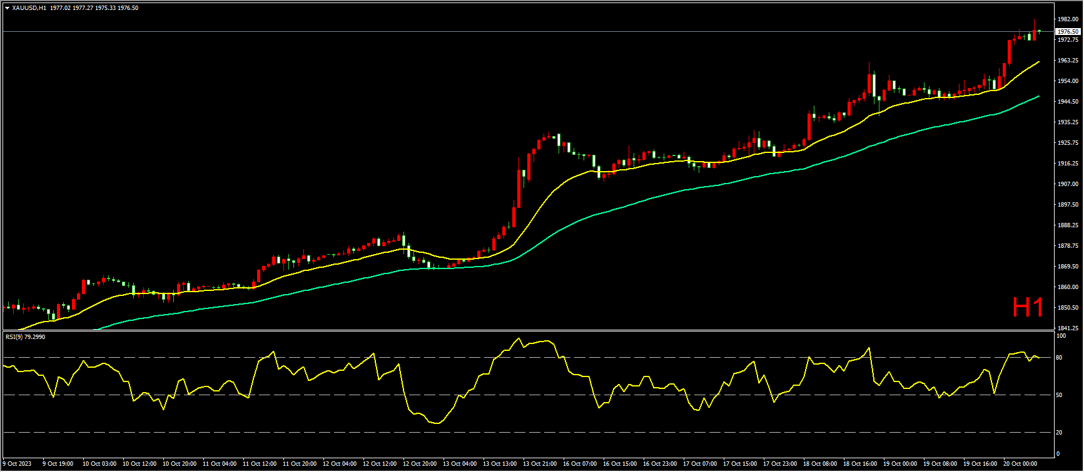Click the 16 Oct 07:00 time label
The width and height of the screenshot is (1084, 472).
click(x=579, y=464)
